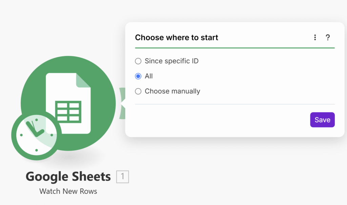This screenshot has height=205, width=347.
Task: Enable the "Choose manually" radio option
Action: [138, 91]
